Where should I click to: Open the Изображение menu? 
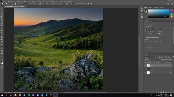point(19,1)
